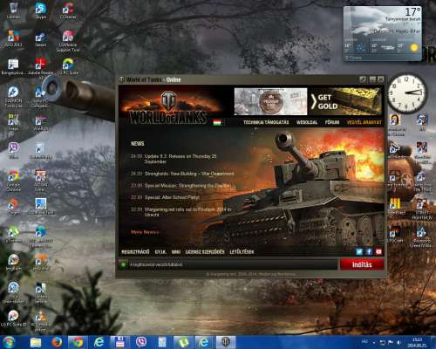This screenshot has height=349, width=436.
Task: Click the analog clock gadget
Action: (407, 92)
